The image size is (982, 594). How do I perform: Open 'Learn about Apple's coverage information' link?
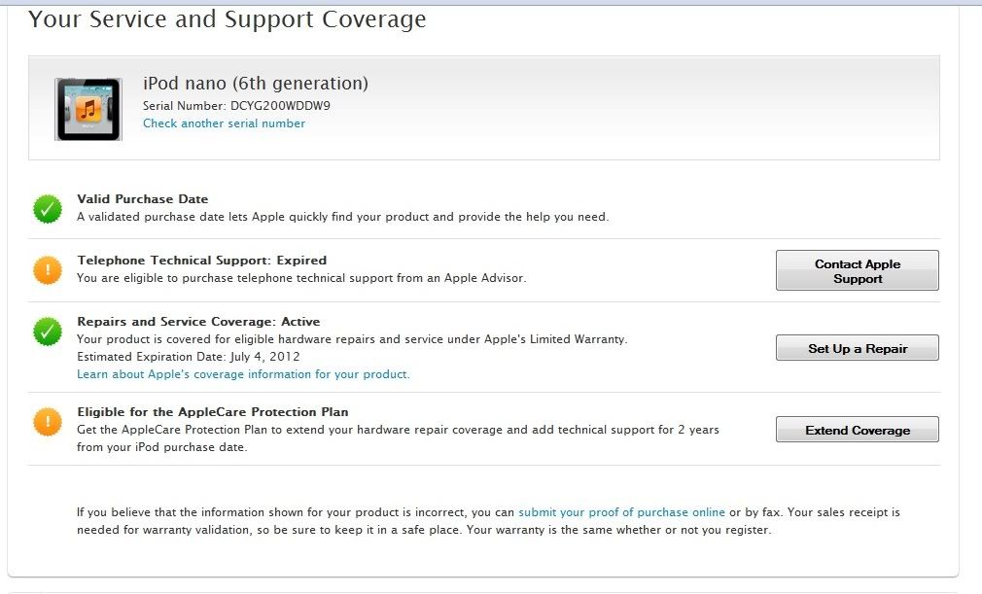[243, 374]
